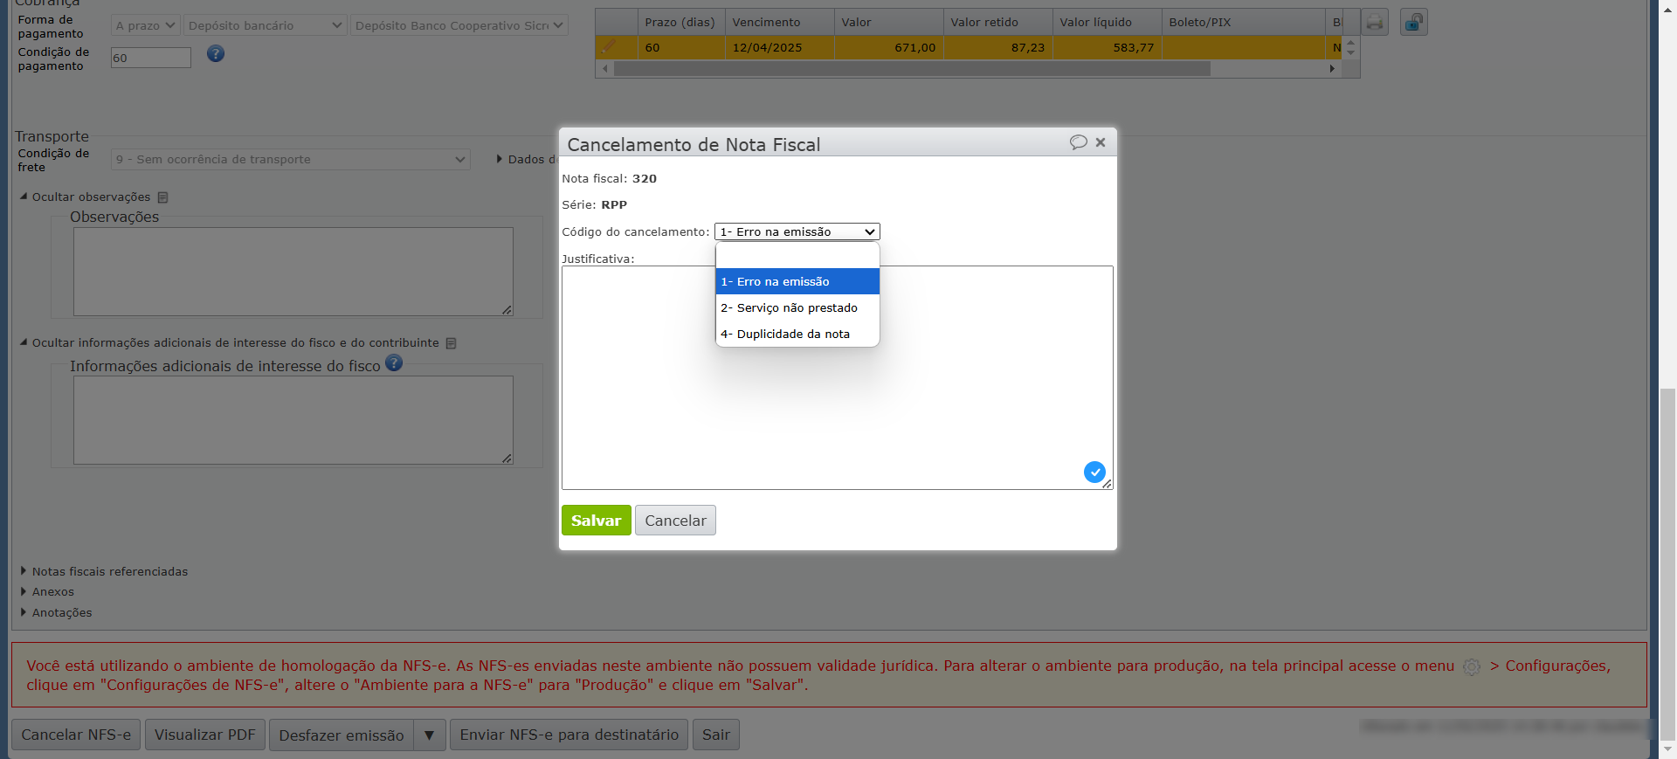Image resolution: width=1677 pixels, height=759 pixels.
Task: Click the 'Valor retido' column header
Action: tap(998, 23)
